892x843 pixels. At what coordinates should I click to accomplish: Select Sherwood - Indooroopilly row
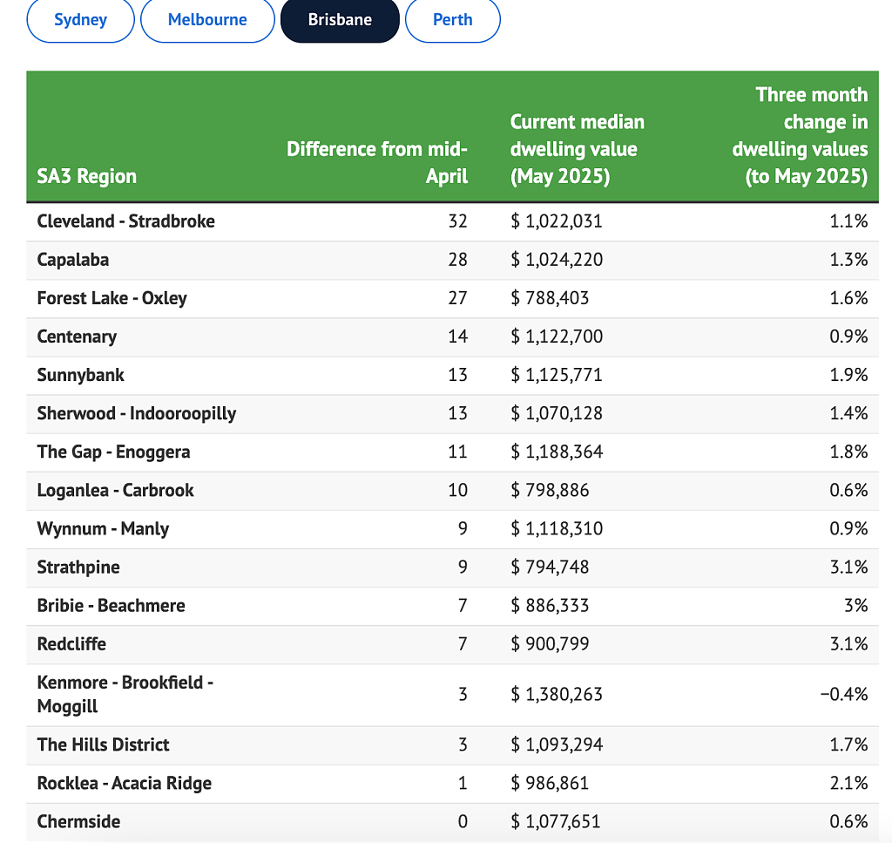tap(452, 413)
